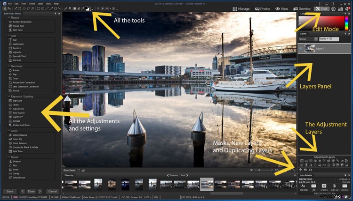Open the Sharpen tool in Detail
Screen dimensions: 353x201
(x=15, y=161)
